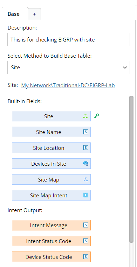Click into the Description text box
Image resolution: width=137 pixels, height=267 pixels.
click(x=69, y=39)
